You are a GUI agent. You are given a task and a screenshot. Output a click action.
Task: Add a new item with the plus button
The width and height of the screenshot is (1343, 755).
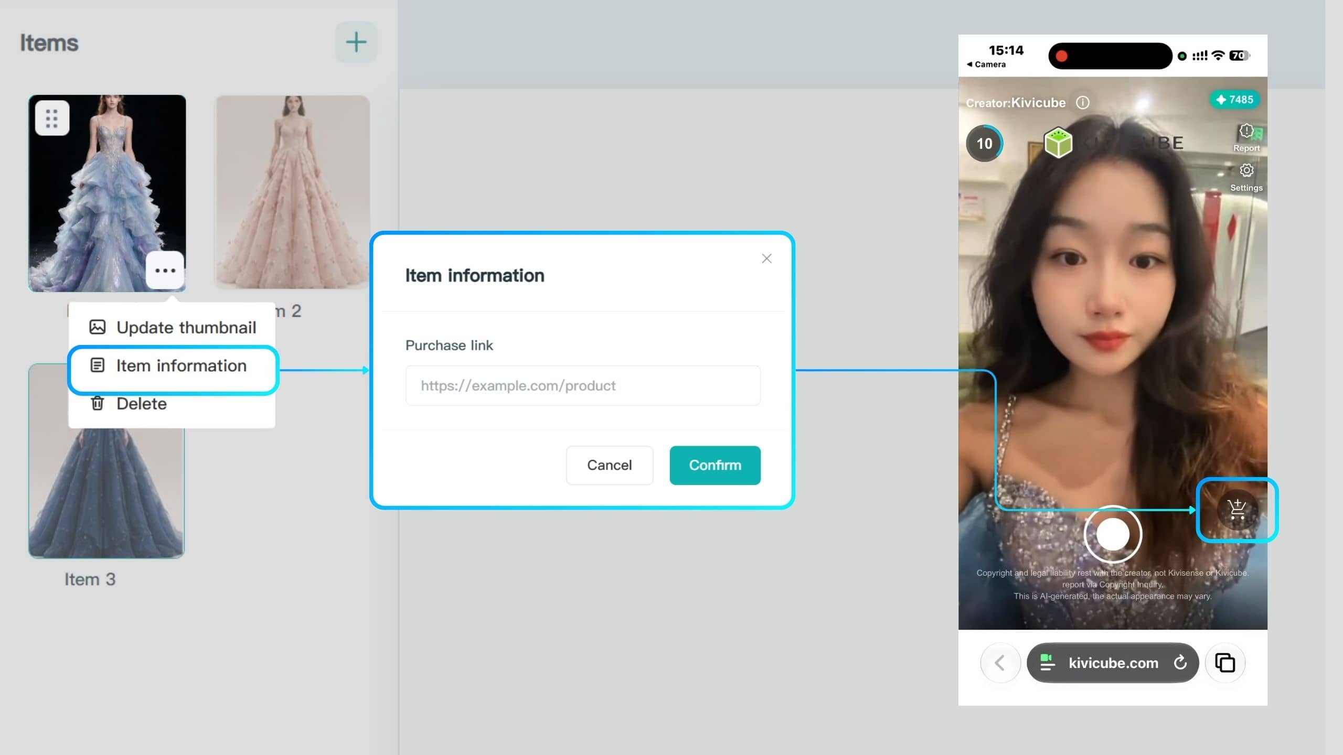(x=356, y=42)
